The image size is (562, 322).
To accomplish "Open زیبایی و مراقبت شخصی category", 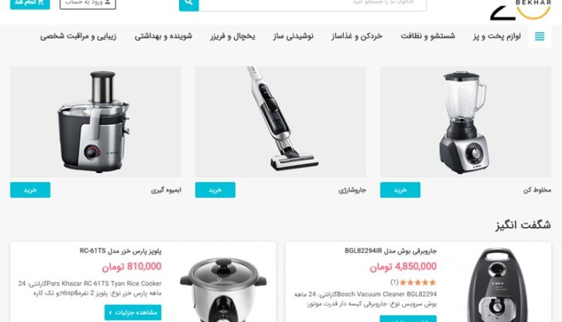I will coord(78,36).
